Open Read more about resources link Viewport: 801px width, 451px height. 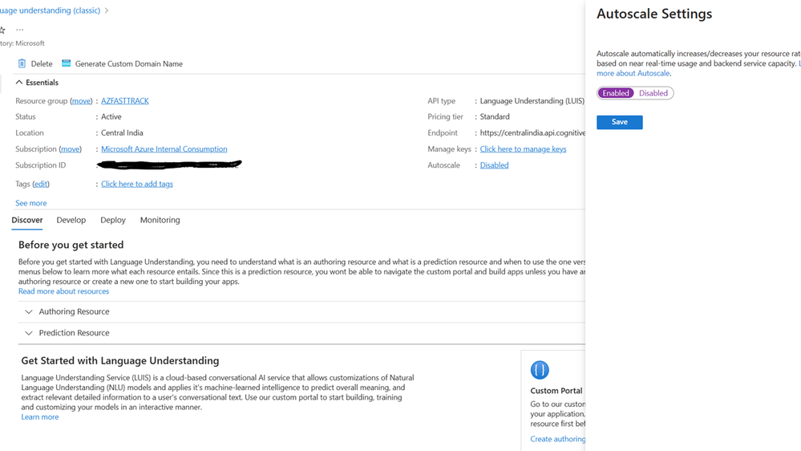[64, 291]
